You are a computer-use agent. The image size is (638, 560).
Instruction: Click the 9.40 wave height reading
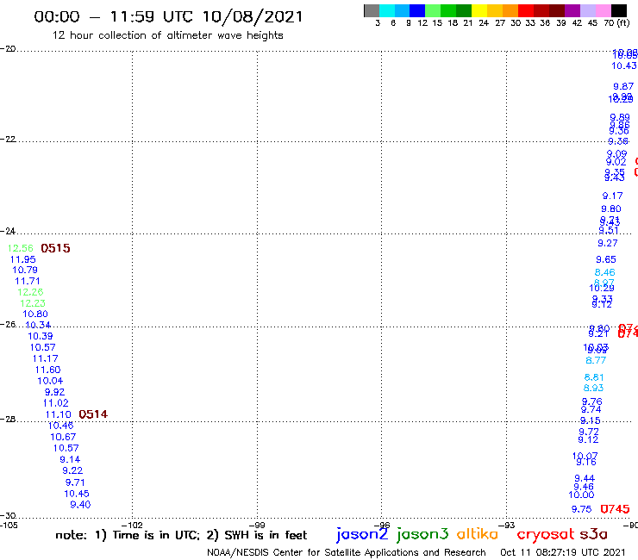click(80, 505)
